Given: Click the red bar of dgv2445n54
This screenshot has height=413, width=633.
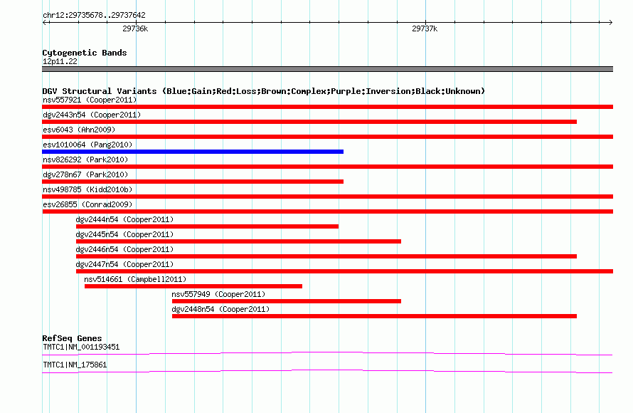Looking at the screenshot, I should click(238, 241).
